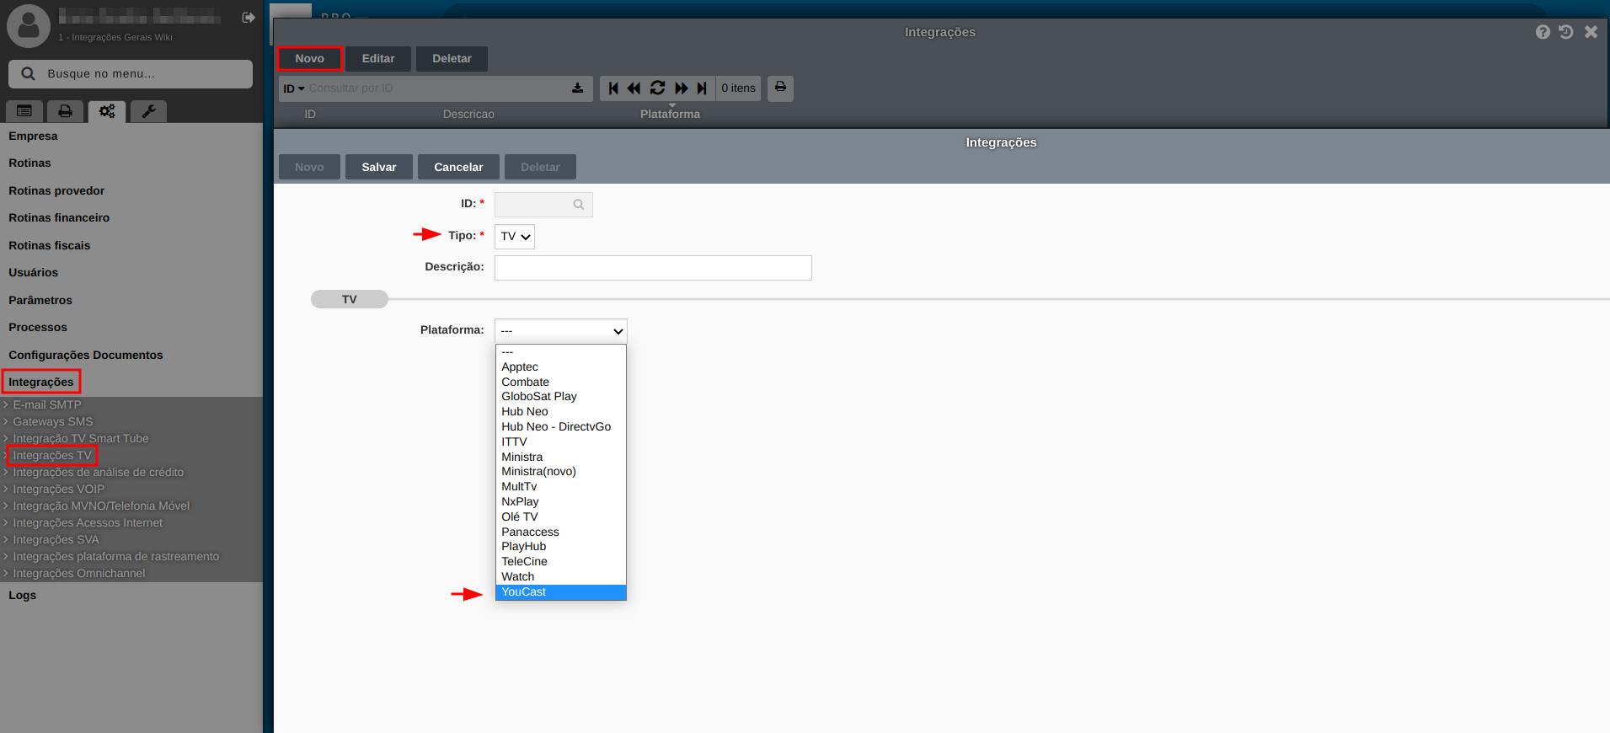
Task: Select Hub Neo - DirectvGo option
Action: click(561, 427)
